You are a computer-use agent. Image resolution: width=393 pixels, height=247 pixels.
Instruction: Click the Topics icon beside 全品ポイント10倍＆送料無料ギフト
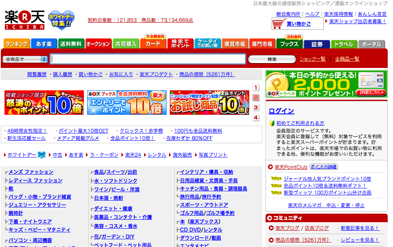pos(276,186)
